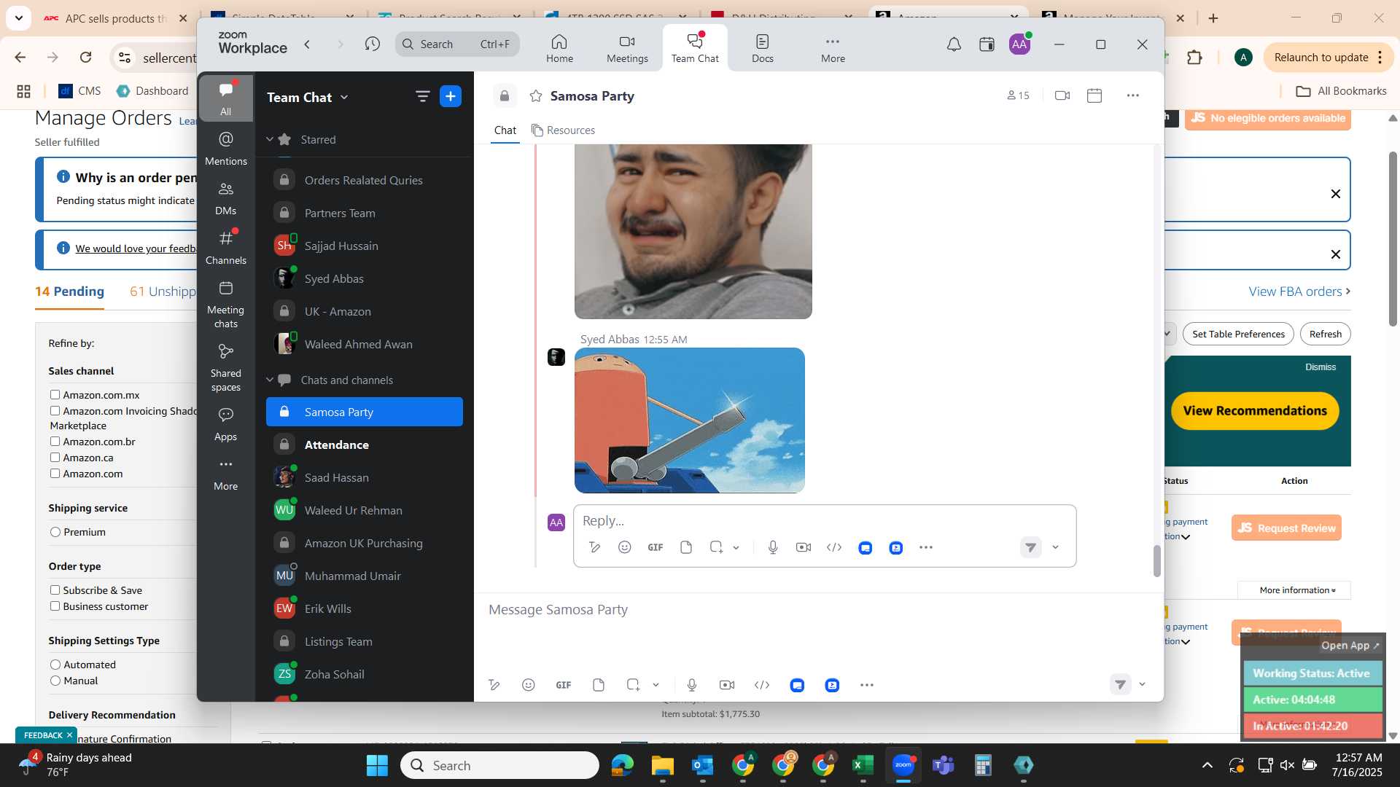Image resolution: width=1400 pixels, height=787 pixels.
Task: Click the Reply input field
Action: 824,521
